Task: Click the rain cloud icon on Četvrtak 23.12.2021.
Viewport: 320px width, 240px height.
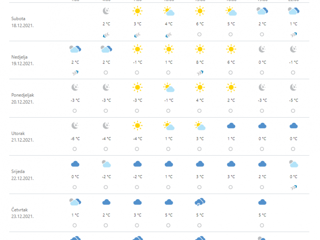Action: tap(200, 202)
